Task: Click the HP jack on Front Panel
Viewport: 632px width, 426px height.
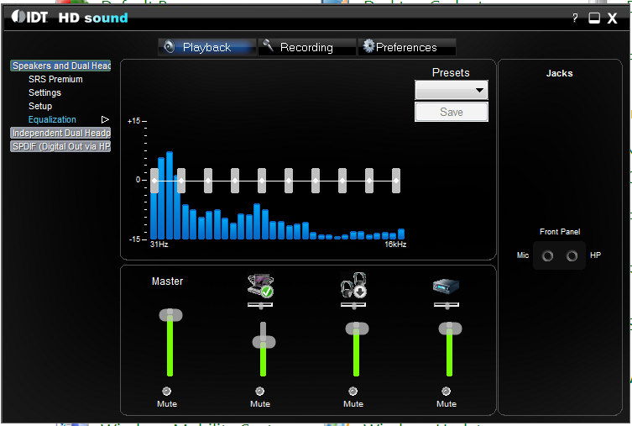Action: point(572,255)
